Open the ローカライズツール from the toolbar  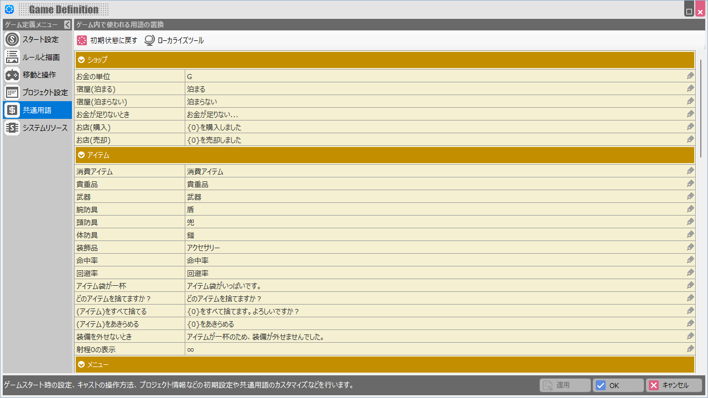pos(174,40)
